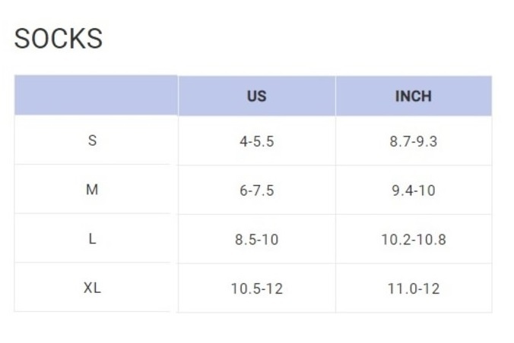The image size is (514, 343).
Task: Click the 10.2-10.8 inch cell
Action: pos(414,239)
